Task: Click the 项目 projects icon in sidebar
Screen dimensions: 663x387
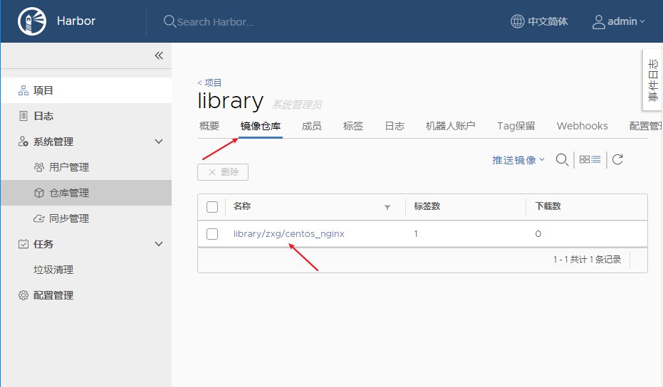Action: pos(24,90)
